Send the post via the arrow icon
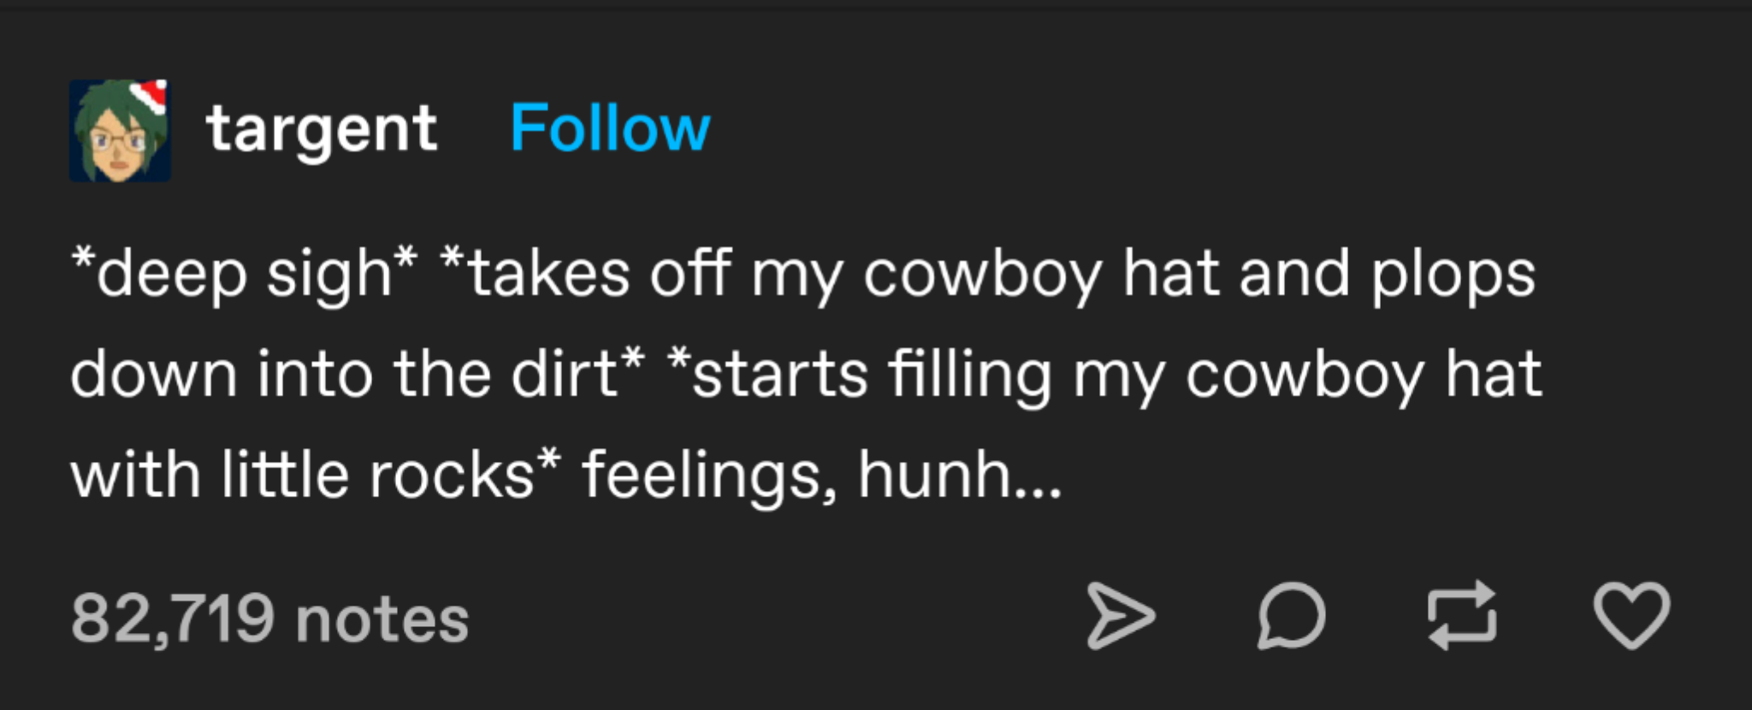This screenshot has width=1752, height=710. [1121, 615]
